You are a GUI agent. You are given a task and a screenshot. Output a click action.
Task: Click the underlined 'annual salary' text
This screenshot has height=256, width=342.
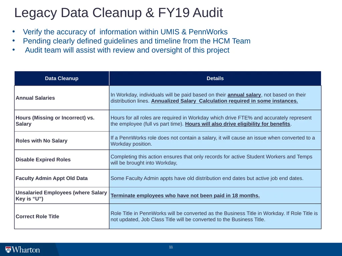[x=244, y=95]
